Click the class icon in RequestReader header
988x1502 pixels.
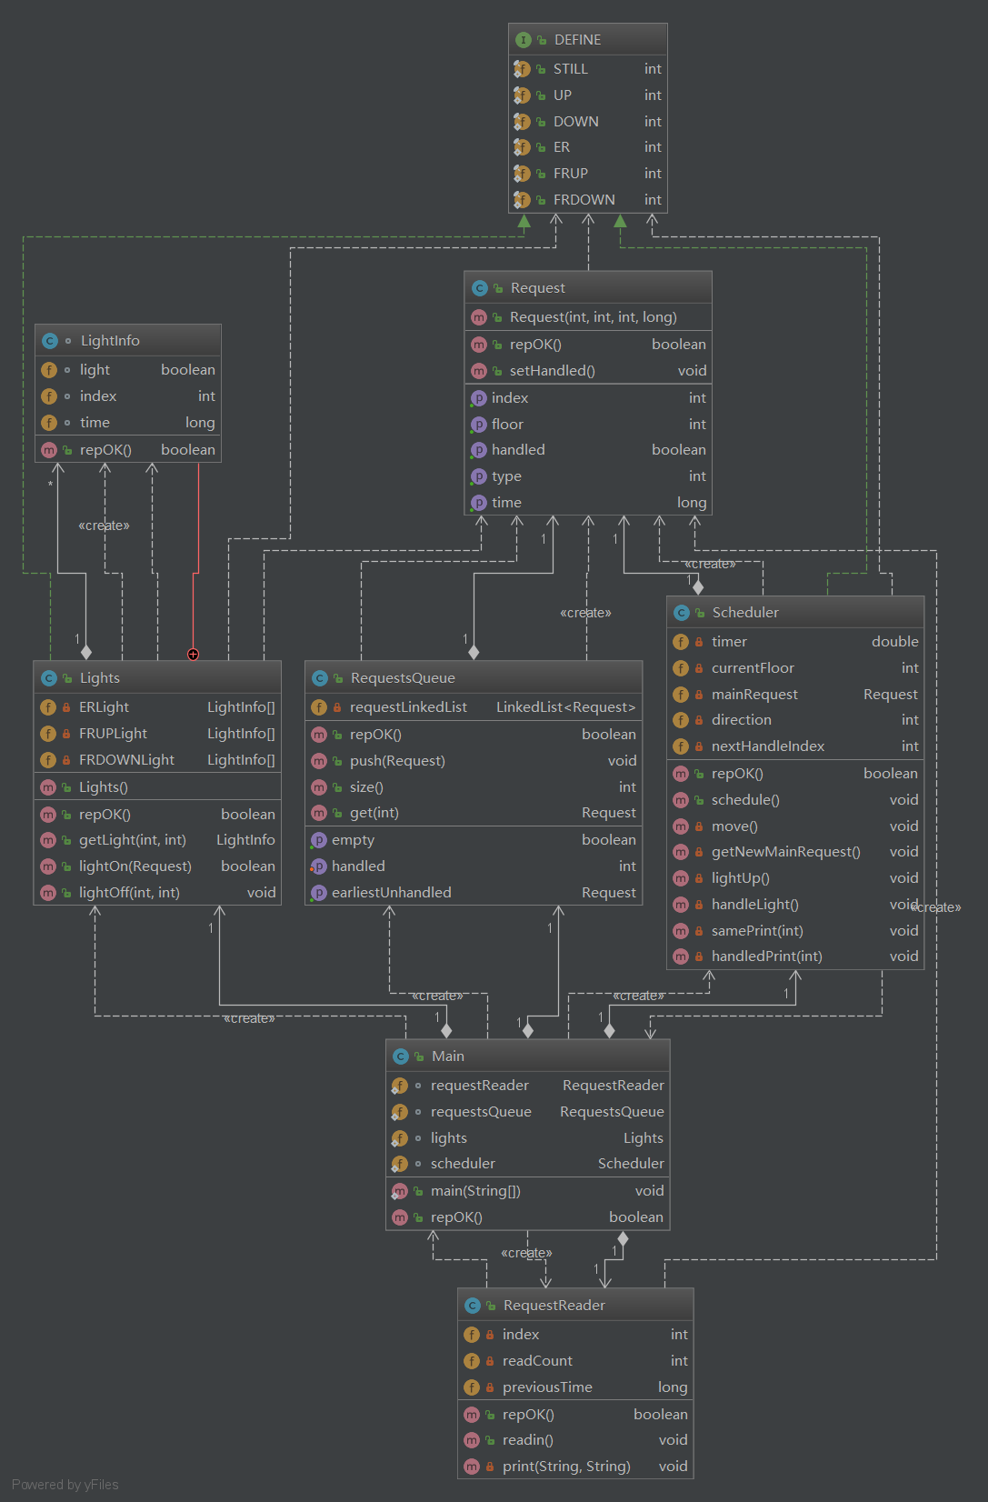(472, 1306)
